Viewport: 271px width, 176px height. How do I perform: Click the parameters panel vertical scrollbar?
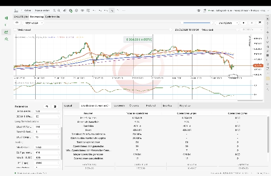coord(61,144)
